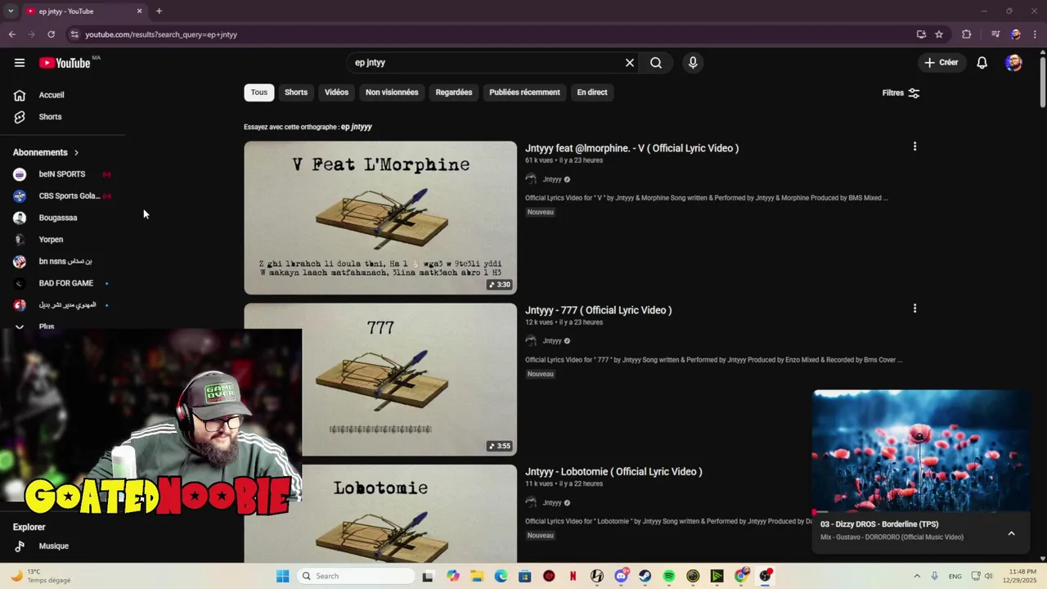Start voice search with microphone icon
This screenshot has width=1047, height=589.
click(x=693, y=63)
